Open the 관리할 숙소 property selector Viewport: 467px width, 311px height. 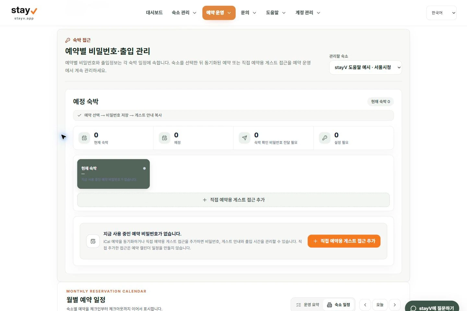[x=365, y=67]
